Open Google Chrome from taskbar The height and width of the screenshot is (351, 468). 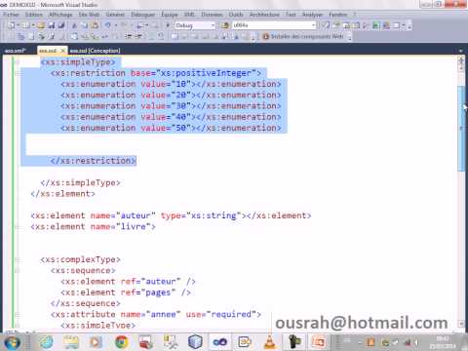[x=122, y=342]
